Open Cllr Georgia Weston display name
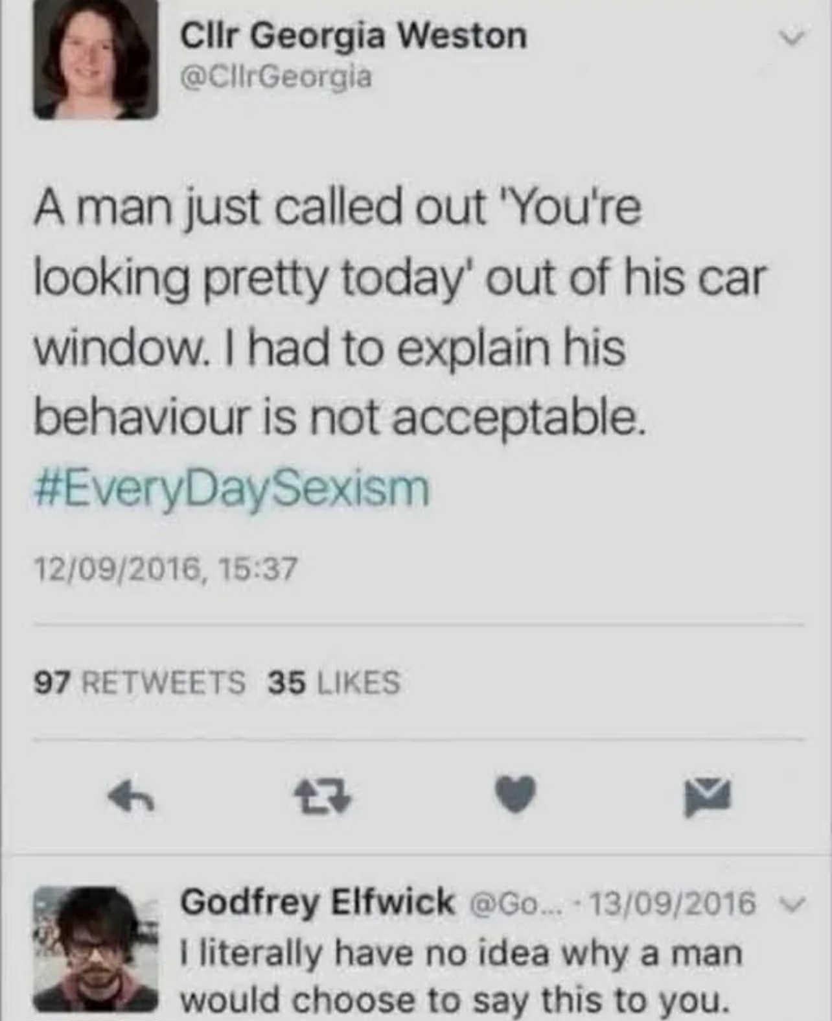 click(353, 35)
